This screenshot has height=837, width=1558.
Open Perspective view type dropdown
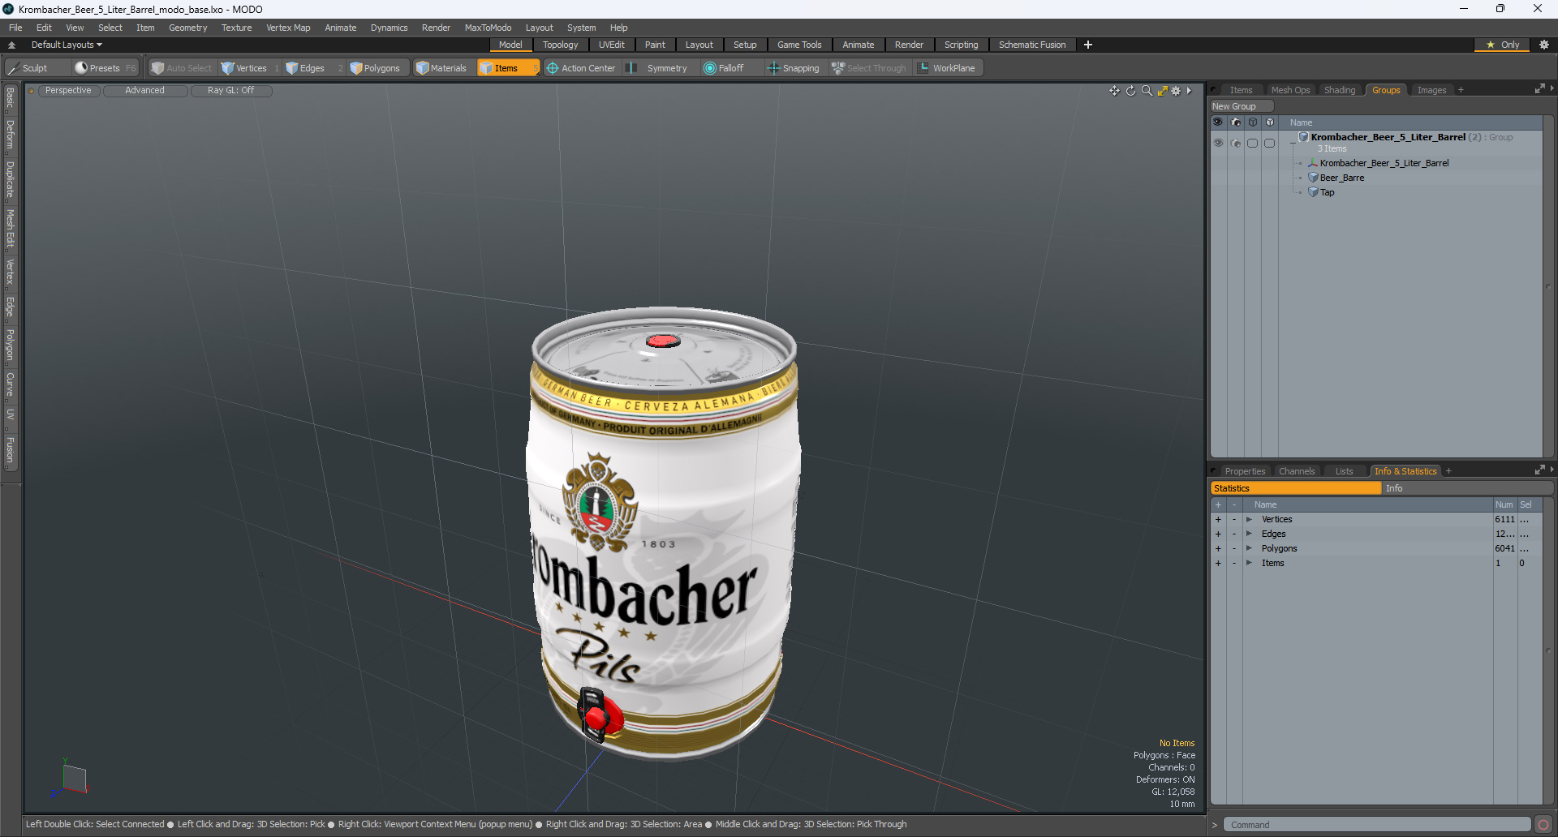[68, 91]
